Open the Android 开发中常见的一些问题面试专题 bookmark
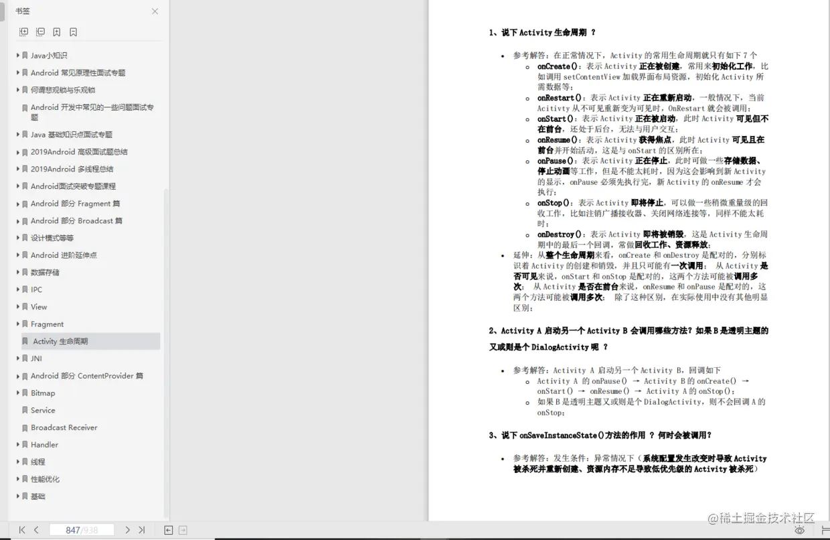 point(92,112)
